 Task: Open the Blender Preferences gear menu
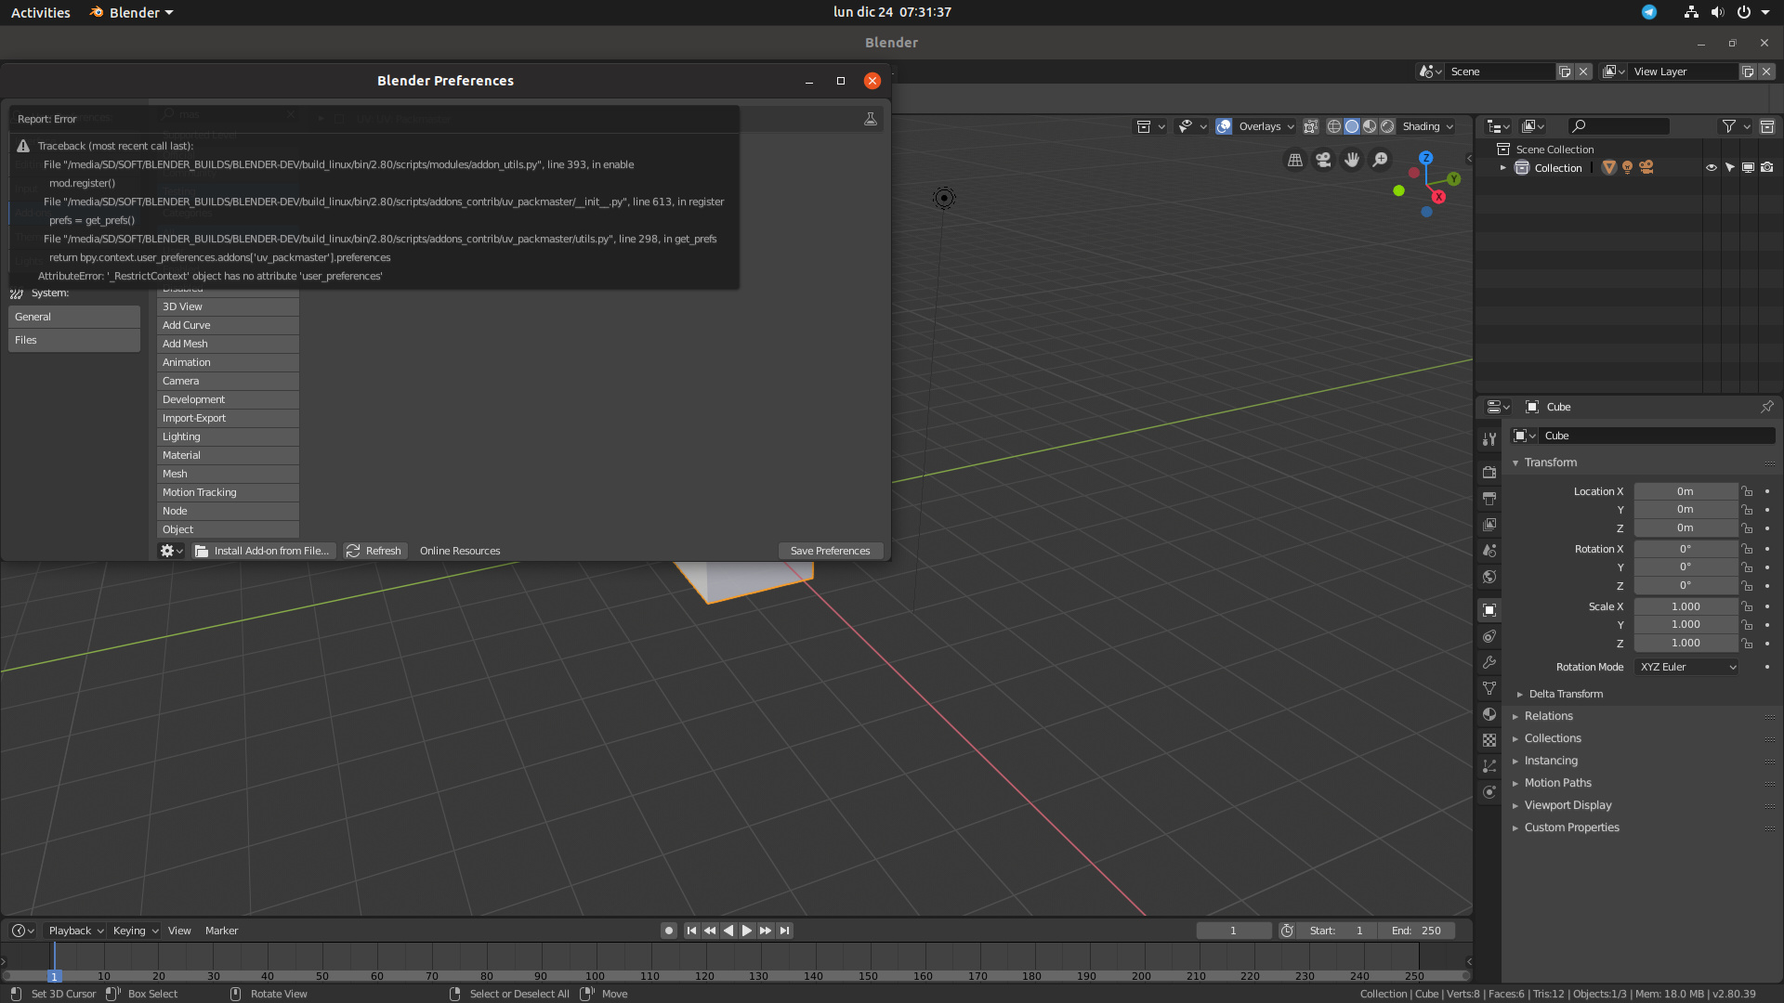[171, 551]
